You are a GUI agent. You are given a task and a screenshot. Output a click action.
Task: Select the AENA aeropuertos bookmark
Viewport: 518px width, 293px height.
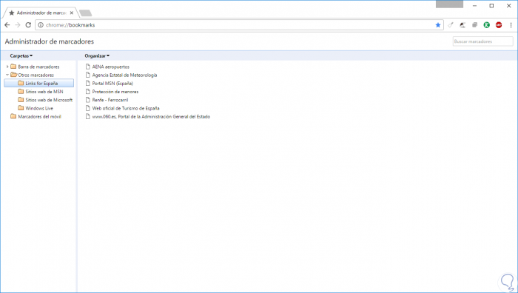pos(111,67)
